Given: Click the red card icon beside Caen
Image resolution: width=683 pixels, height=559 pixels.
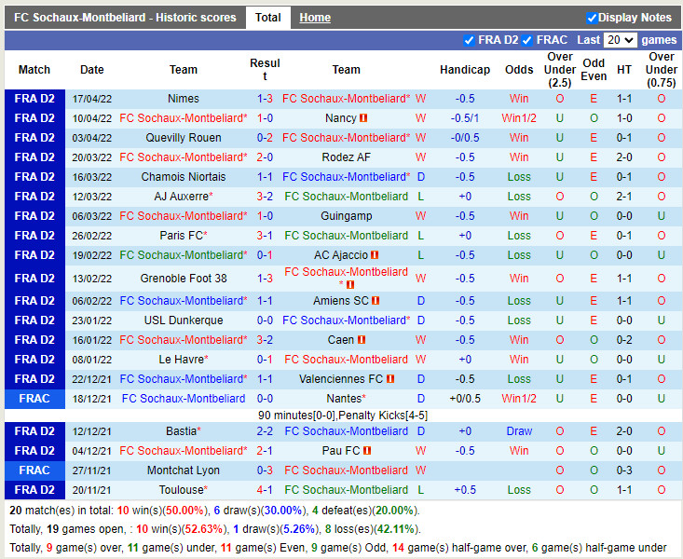Looking at the screenshot, I should click(362, 340).
